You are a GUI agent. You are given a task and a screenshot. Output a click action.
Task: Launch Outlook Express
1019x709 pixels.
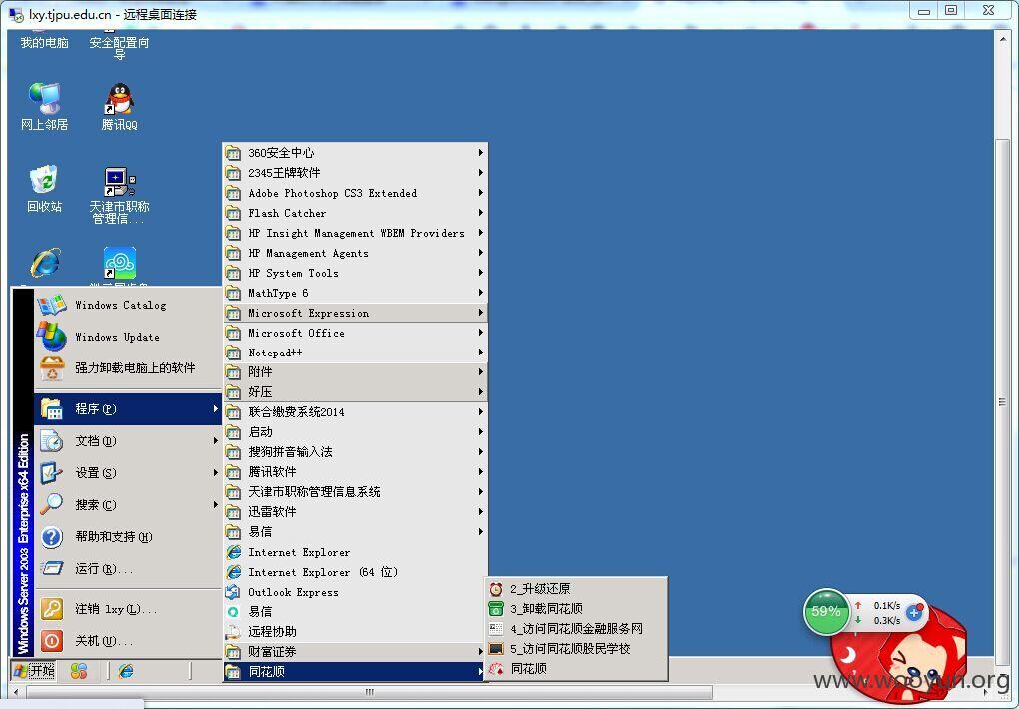pyautogui.click(x=355, y=592)
